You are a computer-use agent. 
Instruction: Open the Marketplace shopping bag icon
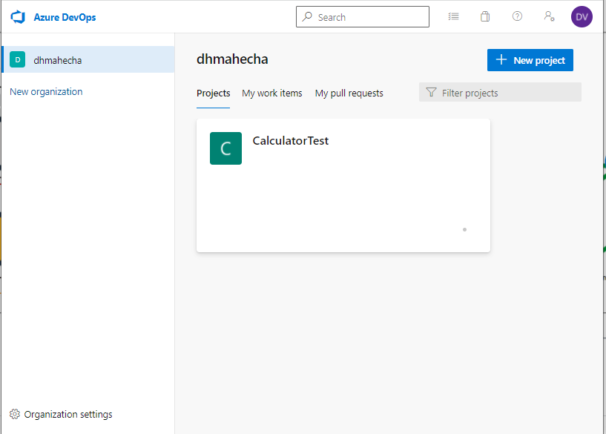[x=485, y=16]
